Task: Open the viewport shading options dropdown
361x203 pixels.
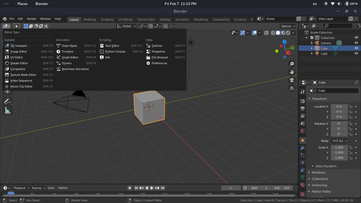Action: point(293,33)
